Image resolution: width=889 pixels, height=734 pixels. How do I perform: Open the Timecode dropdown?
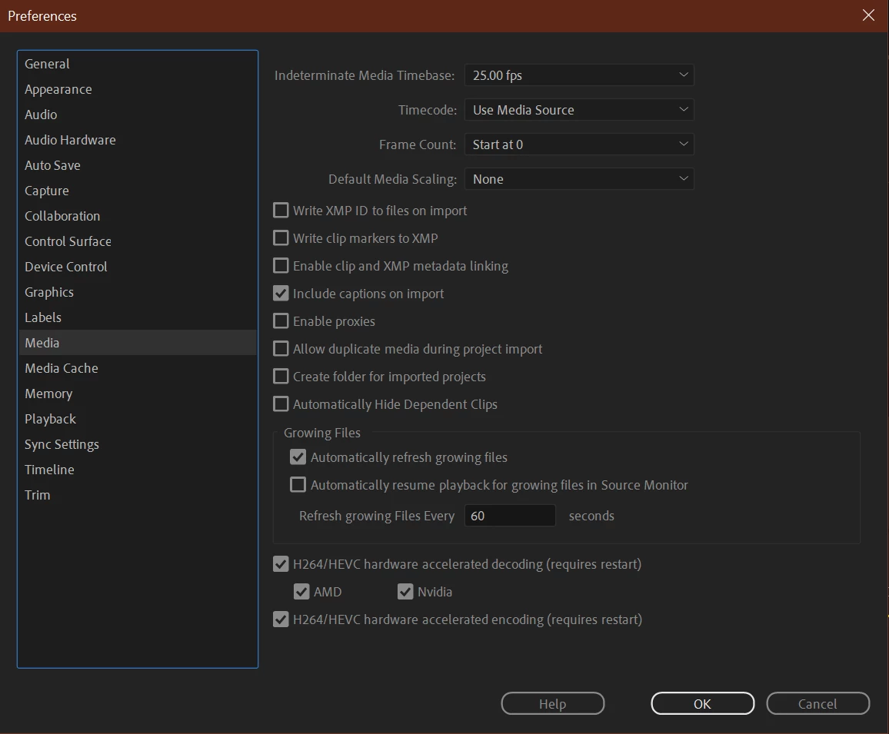click(579, 109)
